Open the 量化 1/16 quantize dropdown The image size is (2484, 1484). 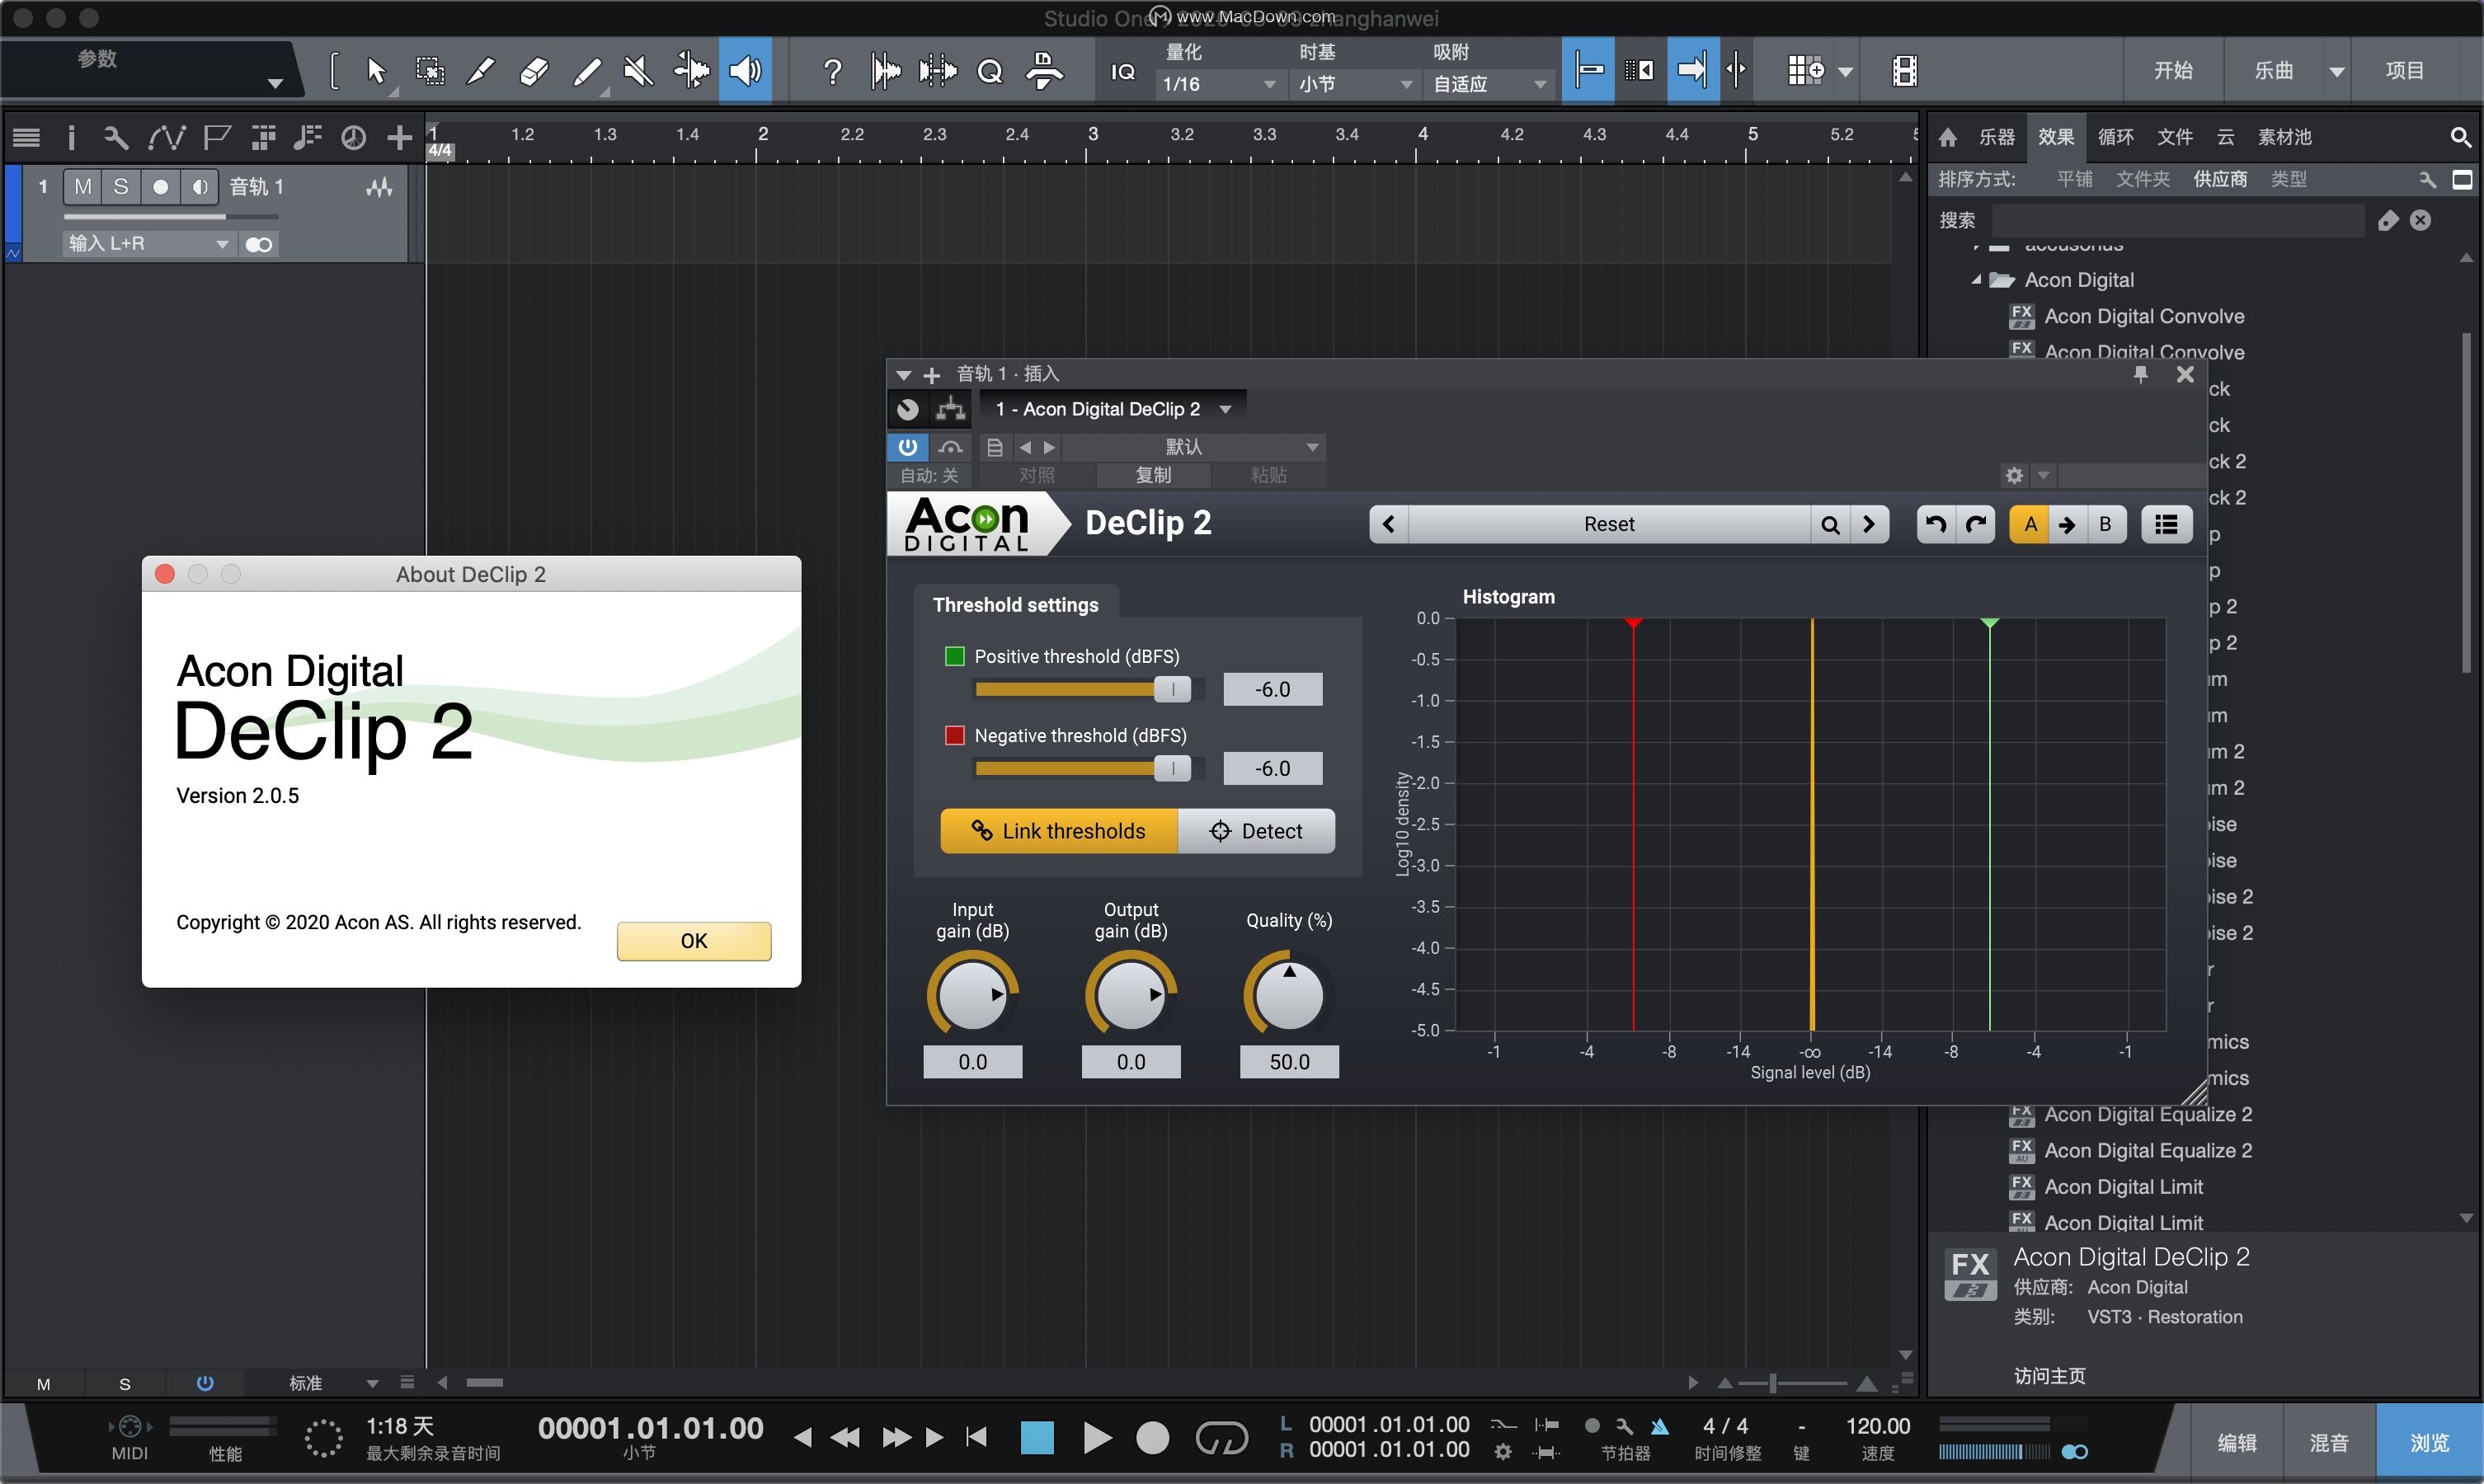(1218, 84)
